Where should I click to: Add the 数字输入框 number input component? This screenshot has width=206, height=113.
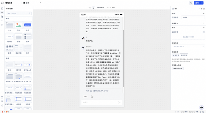click(x=27, y=66)
